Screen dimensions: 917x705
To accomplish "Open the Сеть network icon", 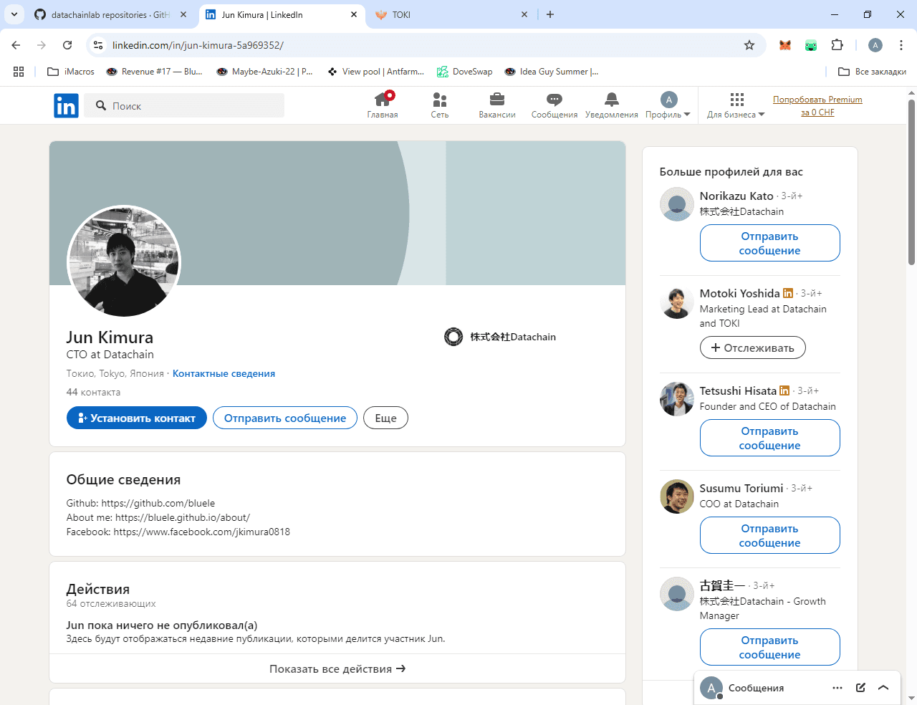I will pyautogui.click(x=440, y=105).
